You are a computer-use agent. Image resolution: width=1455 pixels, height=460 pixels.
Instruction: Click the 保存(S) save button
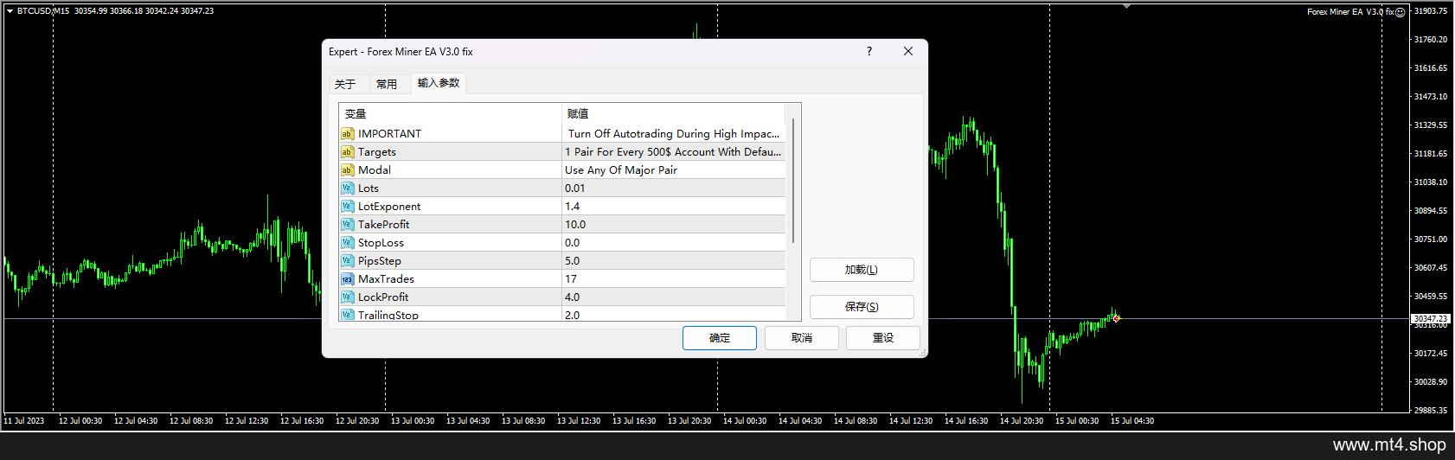pos(862,307)
